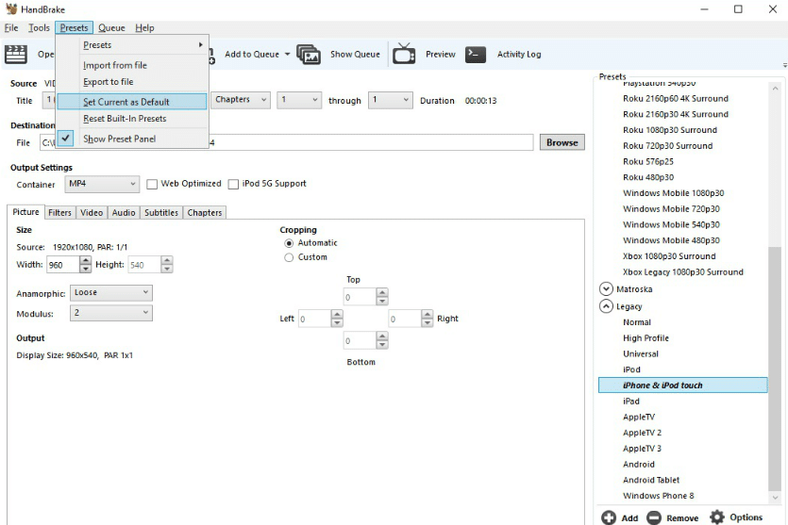
Task: Decrease the Width stepper value
Action: click(x=86, y=269)
